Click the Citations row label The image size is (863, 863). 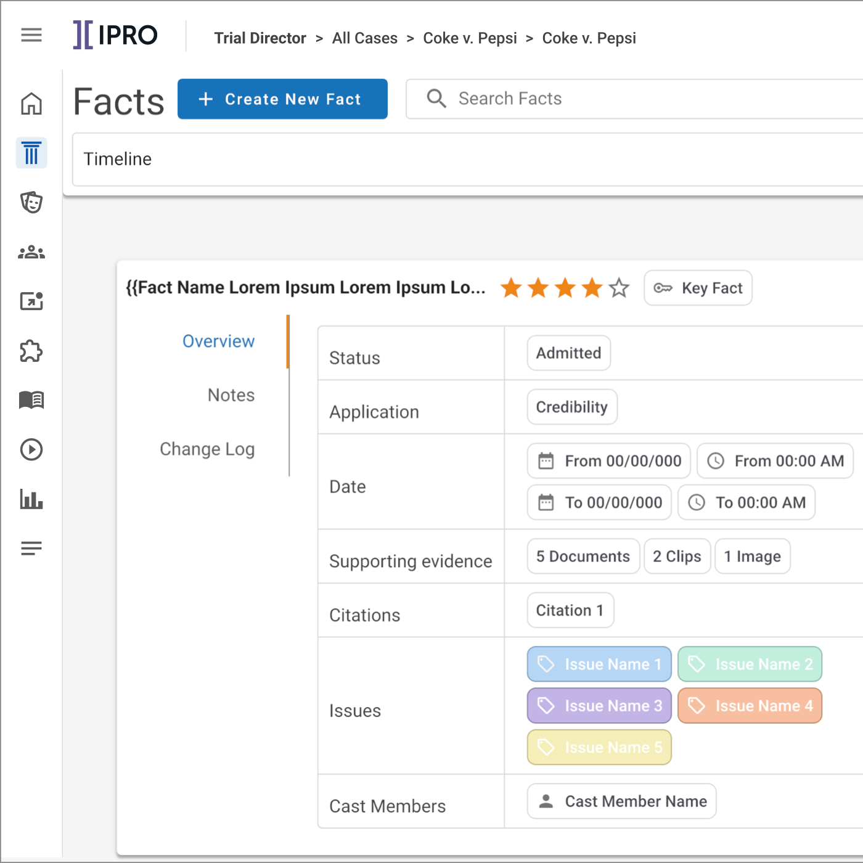pyautogui.click(x=365, y=615)
